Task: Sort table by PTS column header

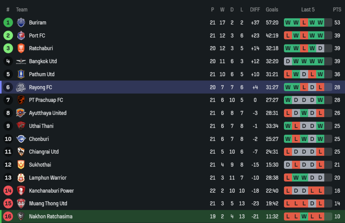Action: point(337,10)
